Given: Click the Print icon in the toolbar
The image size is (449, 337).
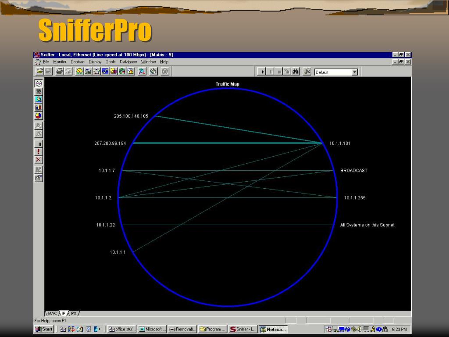Looking at the screenshot, I should click(x=59, y=71).
